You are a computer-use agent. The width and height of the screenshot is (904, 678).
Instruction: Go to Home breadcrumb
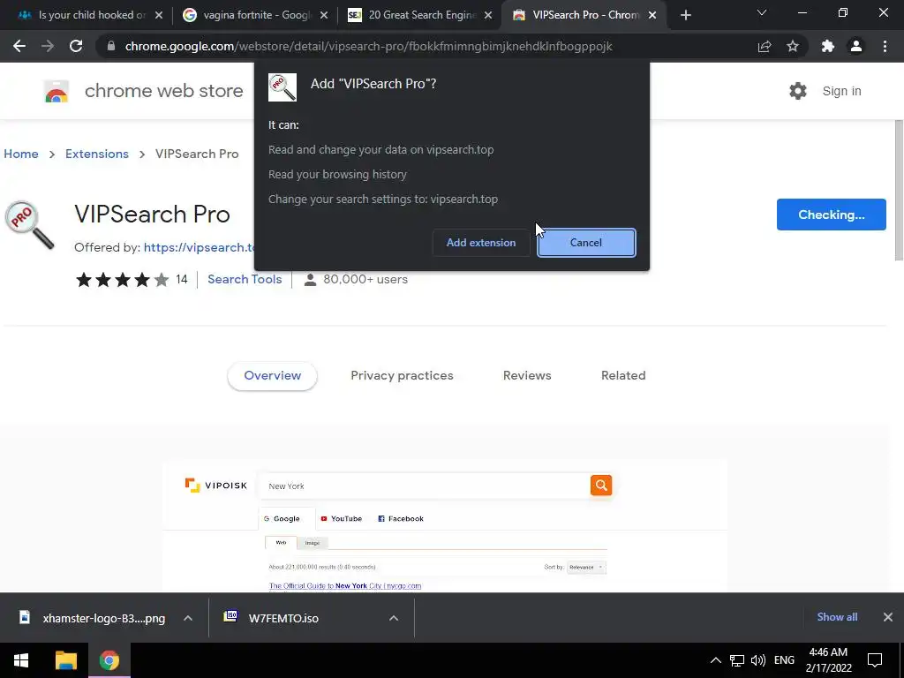[21, 154]
